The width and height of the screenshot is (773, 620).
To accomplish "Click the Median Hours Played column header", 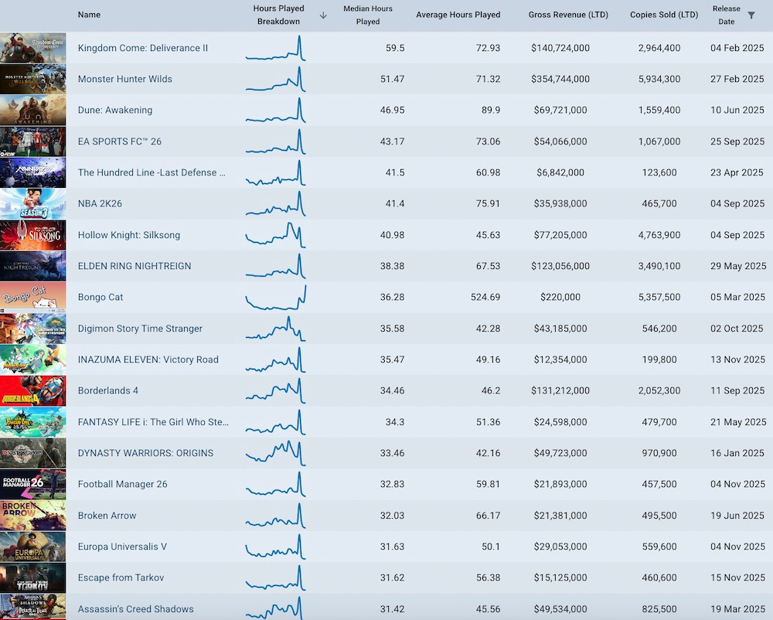I will click(x=368, y=15).
